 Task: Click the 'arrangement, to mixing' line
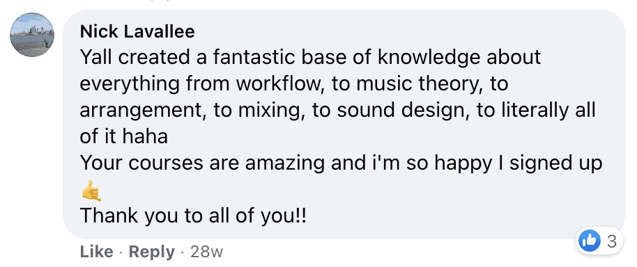(337, 111)
